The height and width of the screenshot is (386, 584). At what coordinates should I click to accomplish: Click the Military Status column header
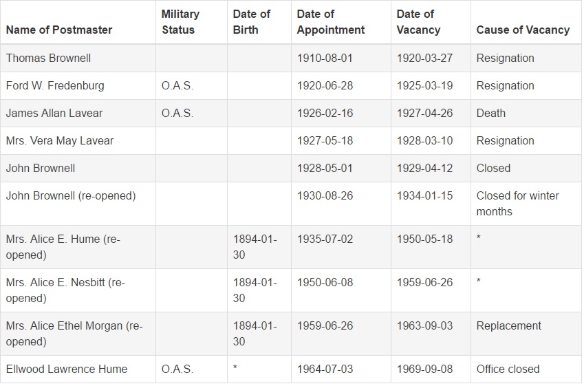[180, 22]
